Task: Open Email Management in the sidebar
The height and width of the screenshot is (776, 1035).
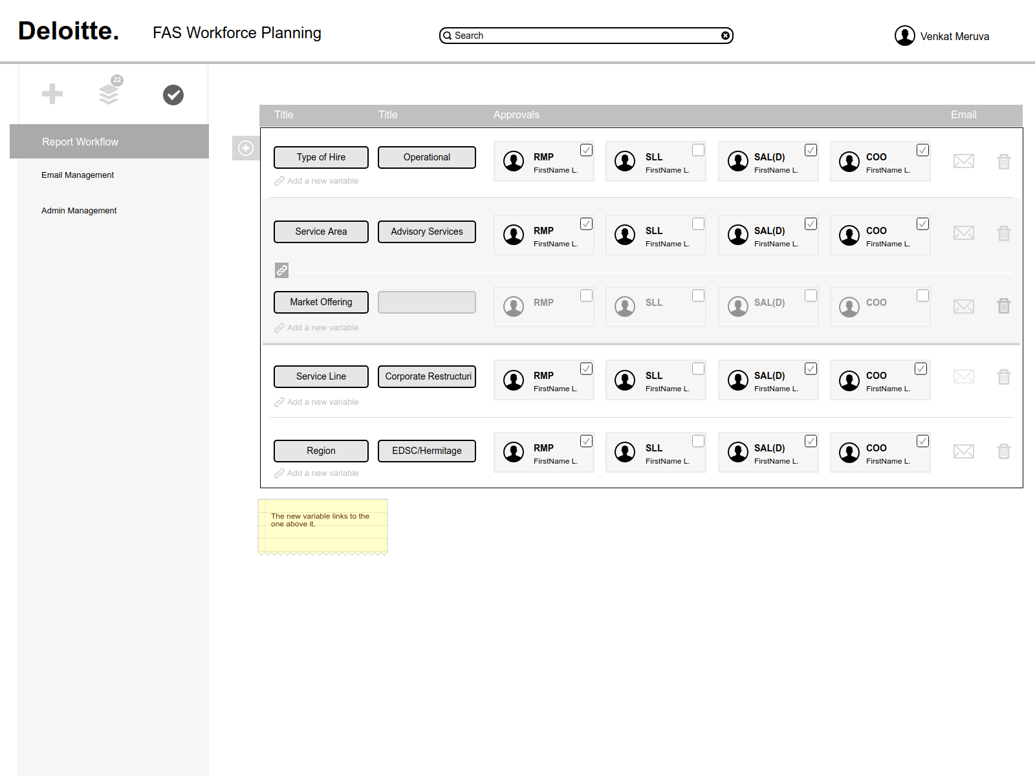Action: 78,175
